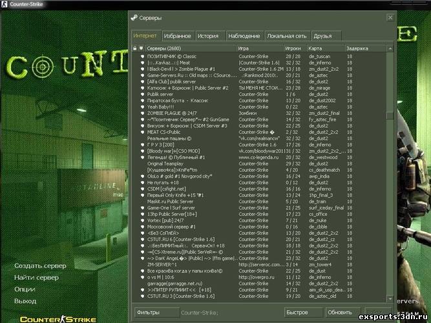Switch to the Друзья tab
Screen dimensions: 431x323
(x=326, y=36)
